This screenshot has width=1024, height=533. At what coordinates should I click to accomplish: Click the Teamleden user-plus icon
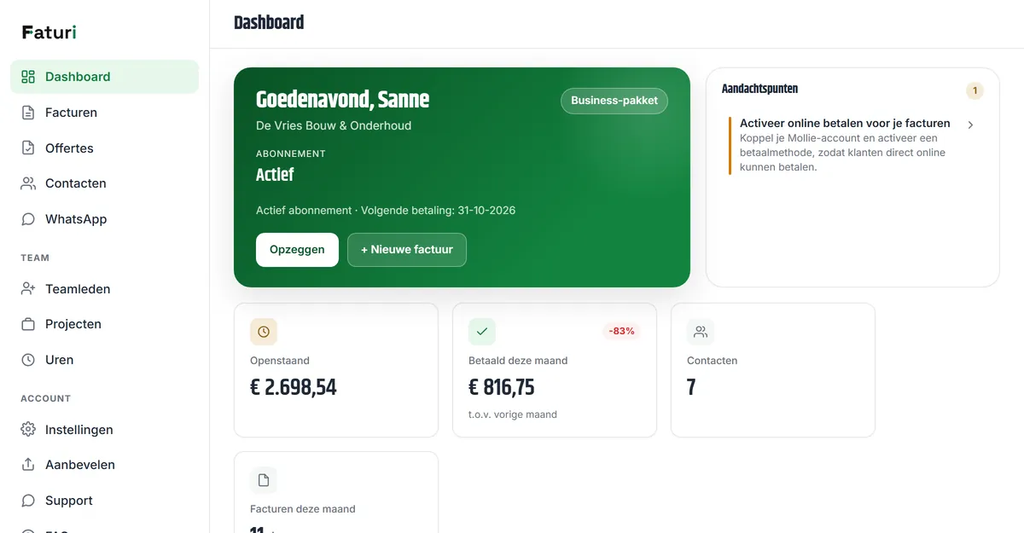pyautogui.click(x=28, y=289)
